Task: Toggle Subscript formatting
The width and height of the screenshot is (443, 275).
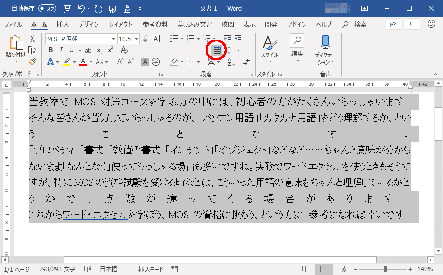Action: click(x=99, y=51)
